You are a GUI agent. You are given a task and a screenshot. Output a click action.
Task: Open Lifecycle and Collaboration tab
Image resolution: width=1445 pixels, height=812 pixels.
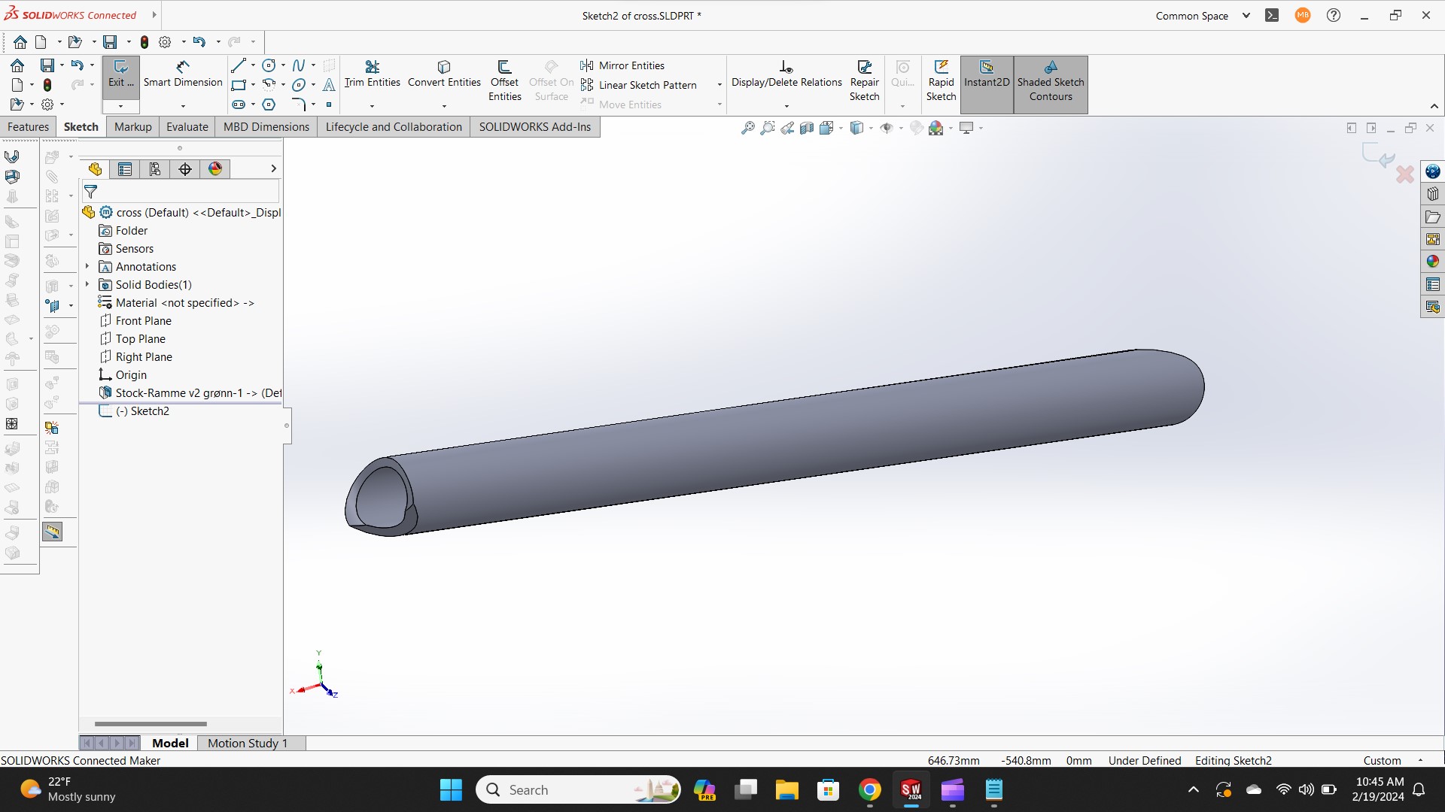point(394,127)
